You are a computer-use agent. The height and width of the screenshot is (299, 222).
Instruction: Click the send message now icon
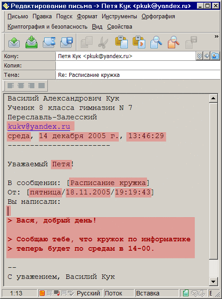[x=14, y=42]
